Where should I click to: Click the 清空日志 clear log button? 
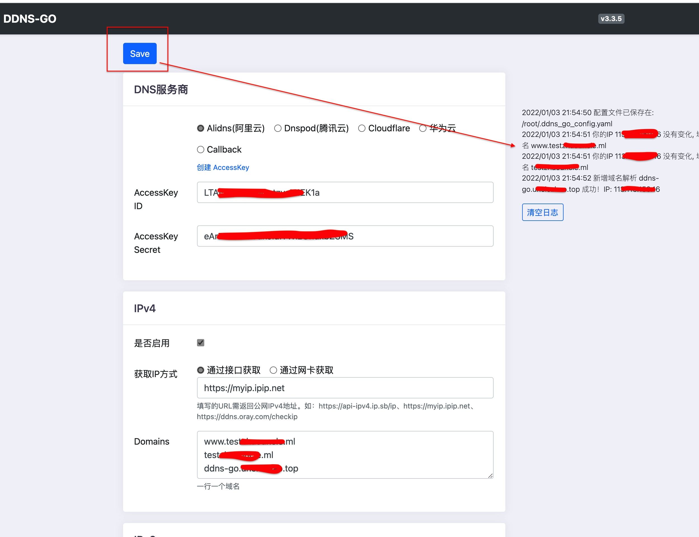point(543,212)
